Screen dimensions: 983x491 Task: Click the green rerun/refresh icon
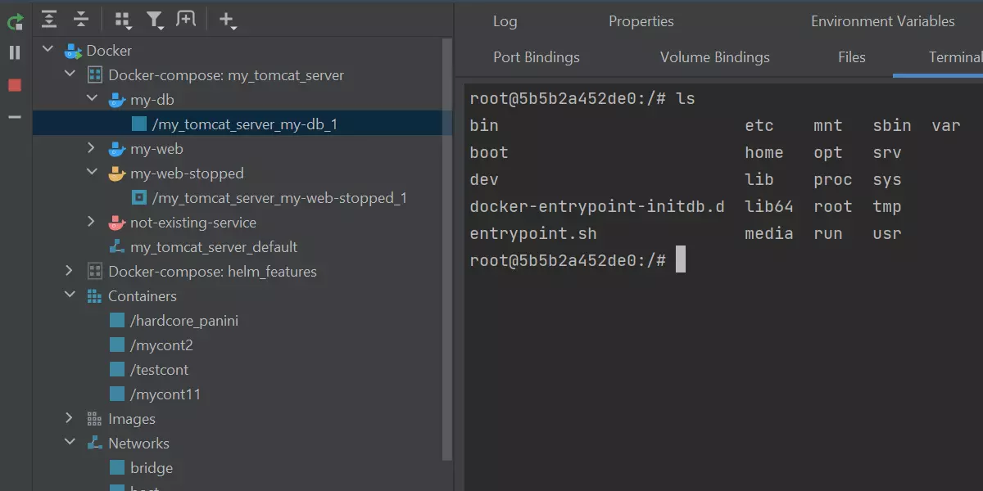click(x=15, y=20)
